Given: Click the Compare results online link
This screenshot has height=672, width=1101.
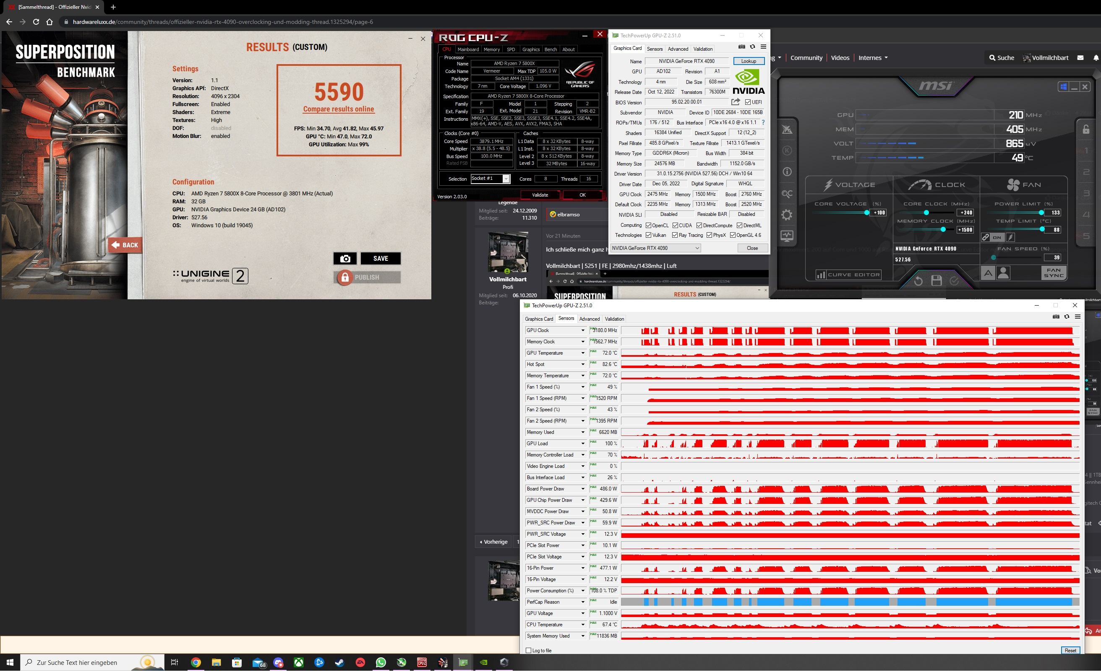Looking at the screenshot, I should (x=338, y=109).
